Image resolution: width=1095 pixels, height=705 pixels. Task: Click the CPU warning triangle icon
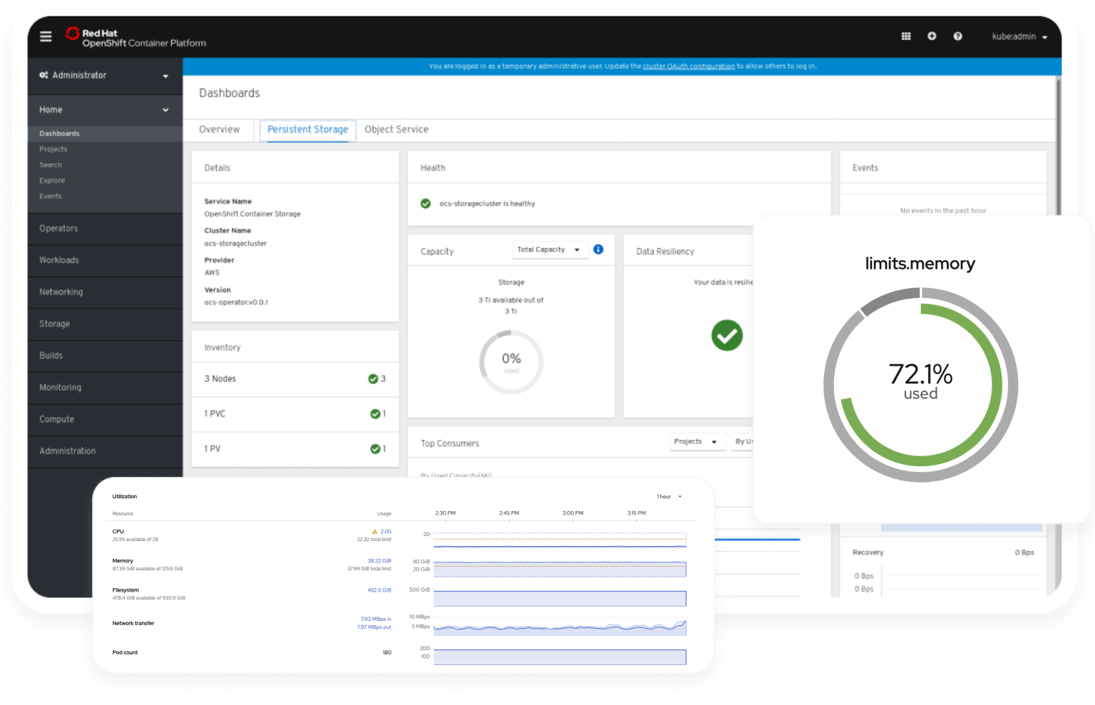pos(374,532)
